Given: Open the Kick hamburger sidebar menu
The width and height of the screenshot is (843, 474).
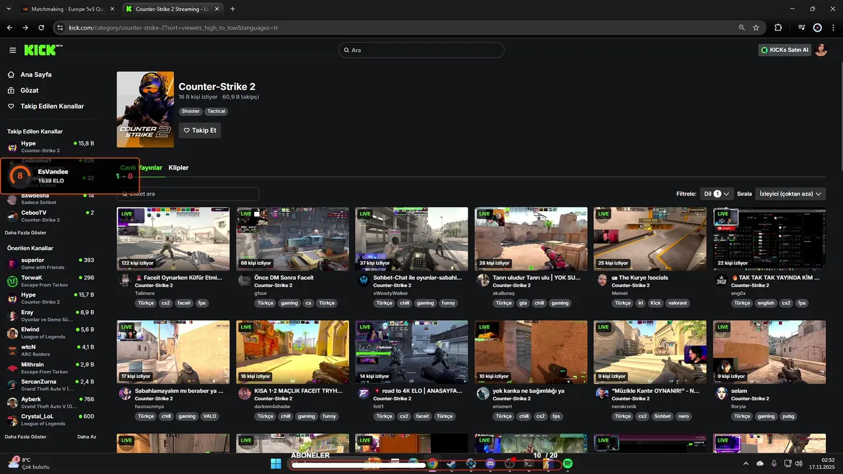Looking at the screenshot, I should (x=13, y=50).
